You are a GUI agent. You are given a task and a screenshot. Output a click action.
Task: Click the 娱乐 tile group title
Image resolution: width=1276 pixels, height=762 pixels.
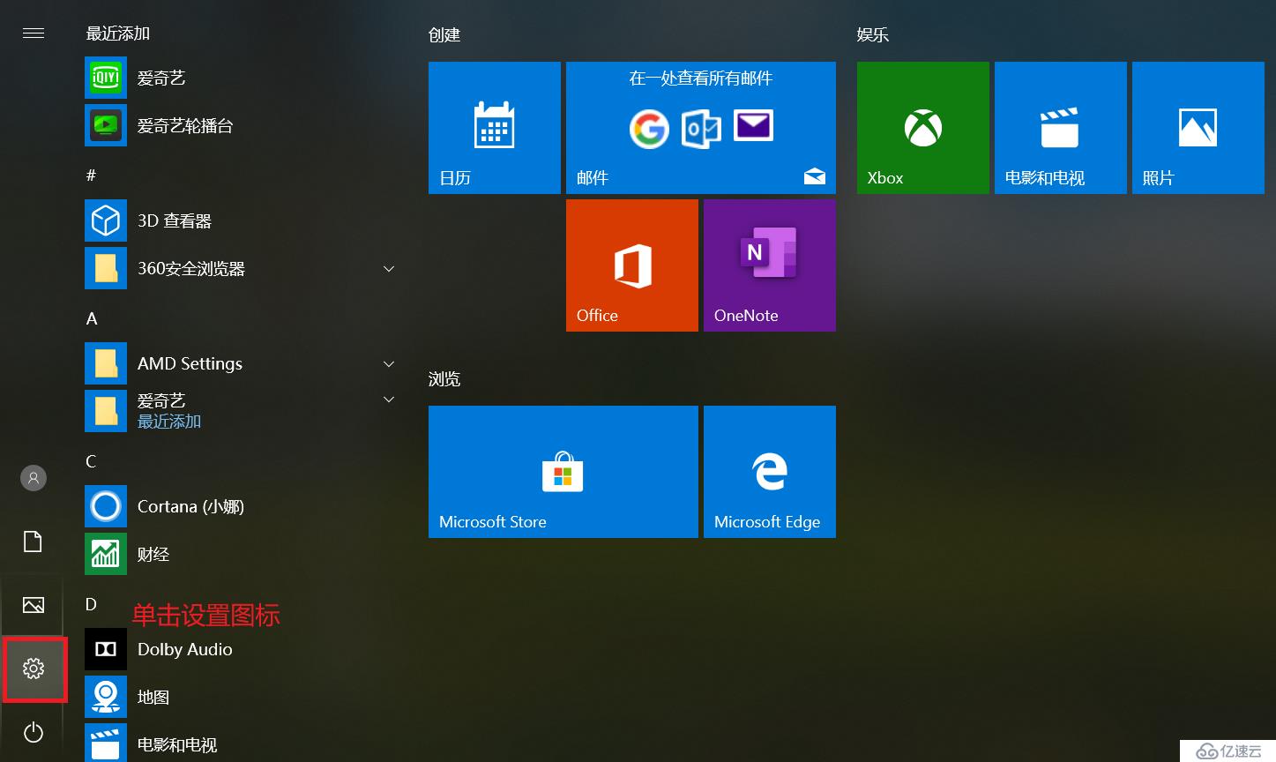click(x=873, y=35)
